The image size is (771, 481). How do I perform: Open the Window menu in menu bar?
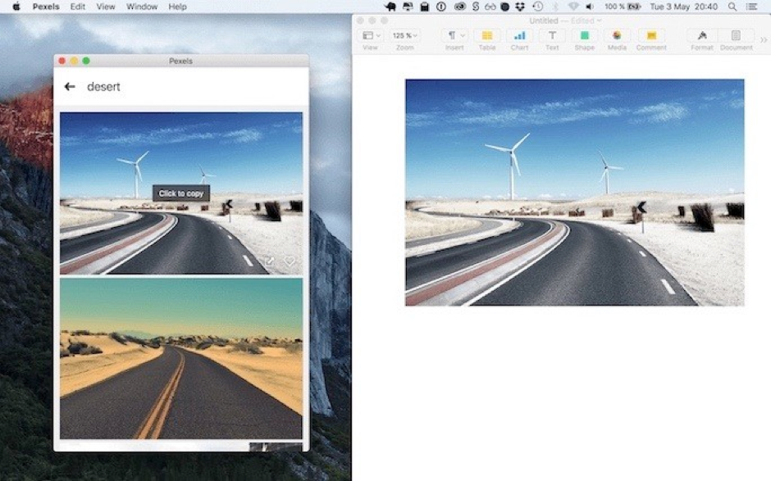click(142, 7)
